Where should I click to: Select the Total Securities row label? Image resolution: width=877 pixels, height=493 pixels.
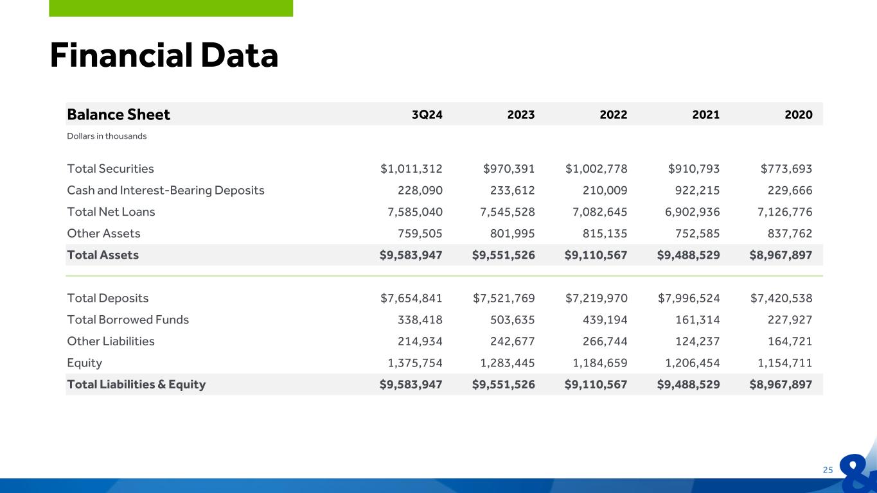[x=111, y=169]
